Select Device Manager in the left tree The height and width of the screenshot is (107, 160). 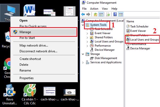coord(104,50)
